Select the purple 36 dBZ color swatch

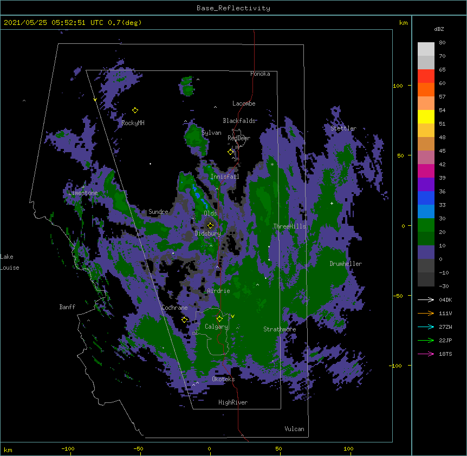(x=426, y=185)
